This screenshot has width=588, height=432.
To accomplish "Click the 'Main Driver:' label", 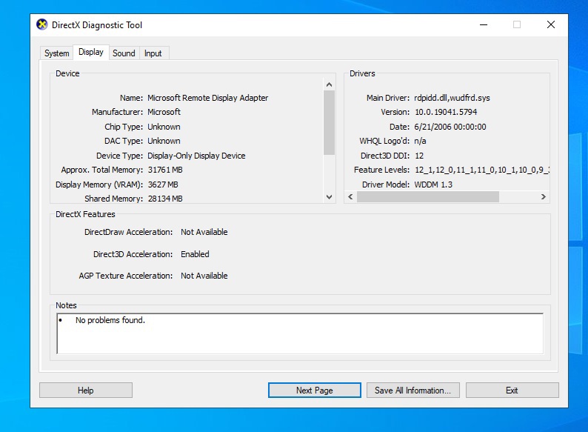I will pos(388,98).
